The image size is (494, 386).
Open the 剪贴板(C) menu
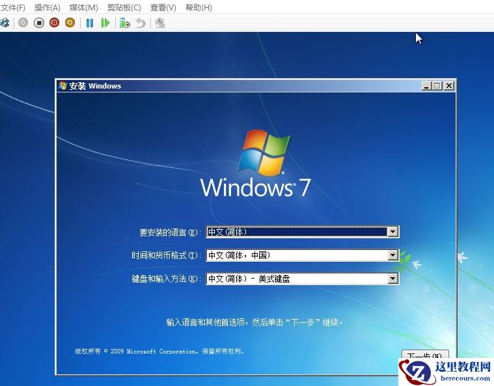(124, 8)
